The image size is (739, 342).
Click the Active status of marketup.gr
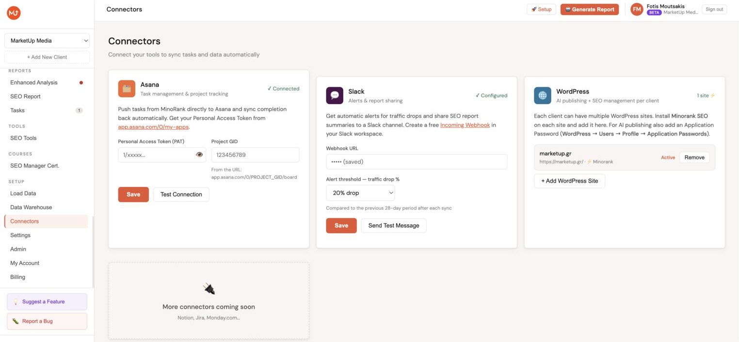tap(668, 157)
